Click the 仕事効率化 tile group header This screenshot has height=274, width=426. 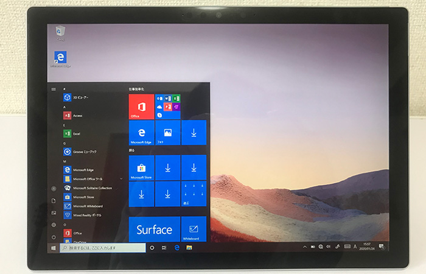pyautogui.click(x=136, y=89)
